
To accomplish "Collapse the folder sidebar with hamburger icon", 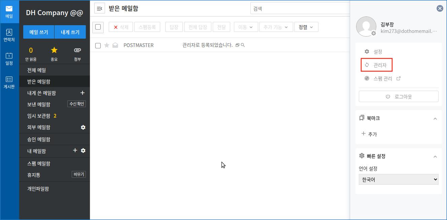I will [x=99, y=8].
